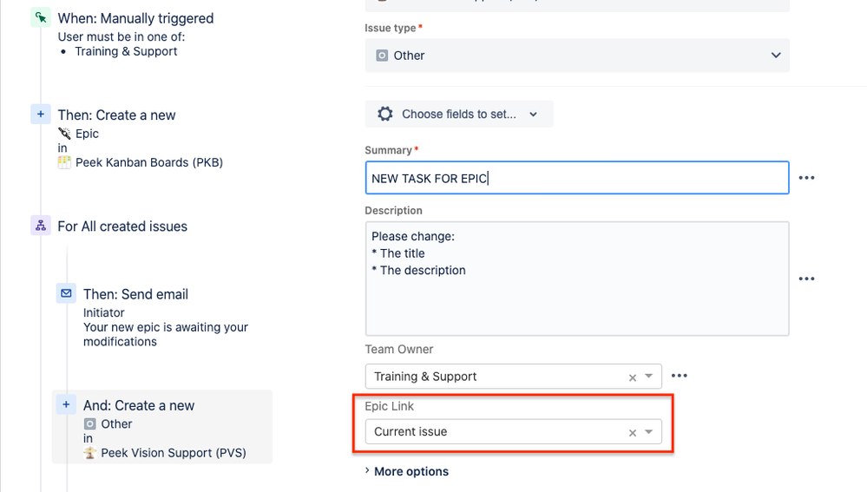Image resolution: width=867 pixels, height=492 pixels.
Task: Expand More options
Action: coord(406,471)
